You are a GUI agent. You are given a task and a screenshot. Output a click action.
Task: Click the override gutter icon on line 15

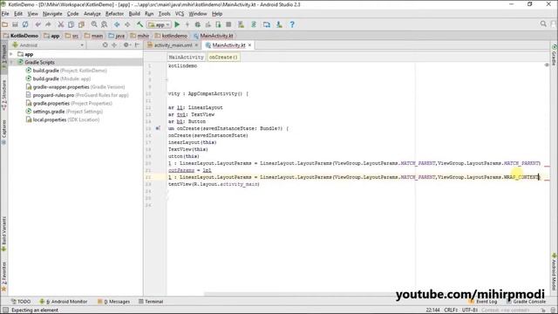(x=158, y=128)
